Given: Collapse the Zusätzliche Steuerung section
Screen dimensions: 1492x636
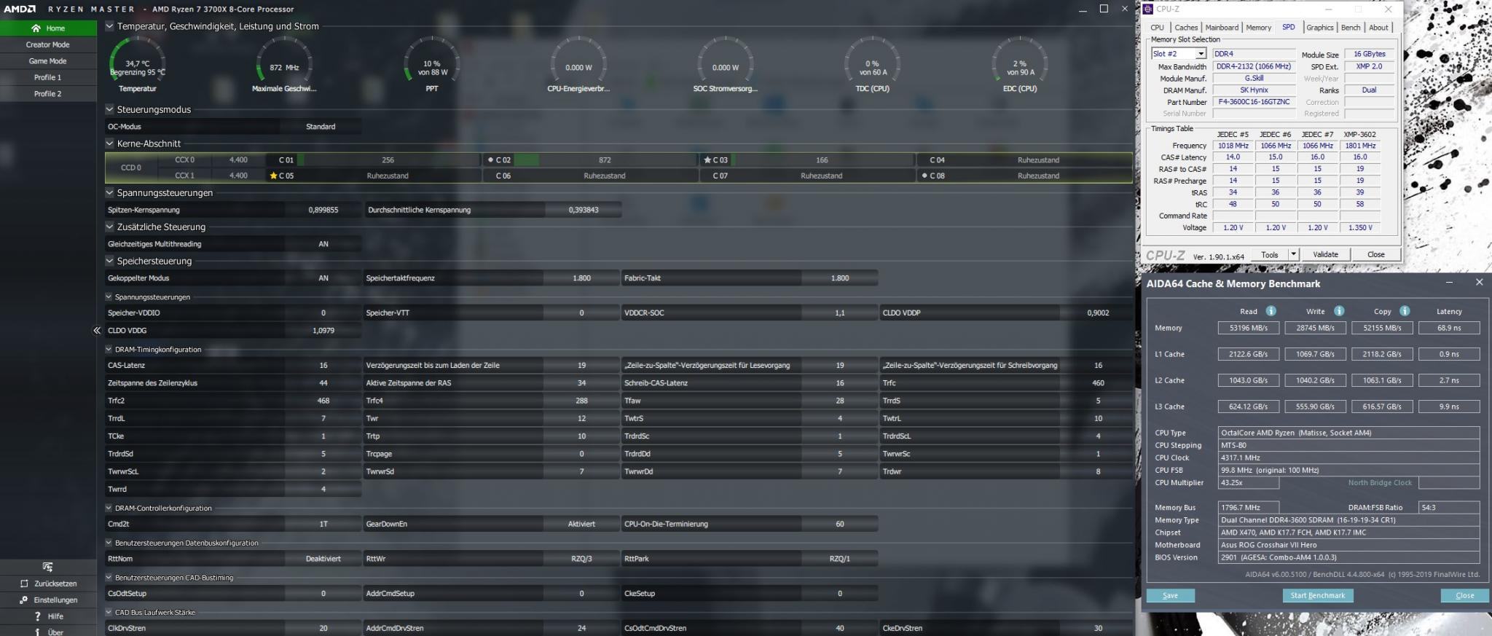Looking at the screenshot, I should (109, 227).
